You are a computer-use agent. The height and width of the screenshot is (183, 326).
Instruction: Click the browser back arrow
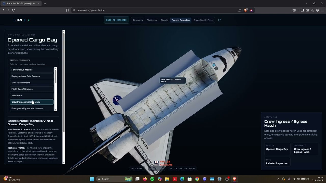pyautogui.click(x=3, y=10)
